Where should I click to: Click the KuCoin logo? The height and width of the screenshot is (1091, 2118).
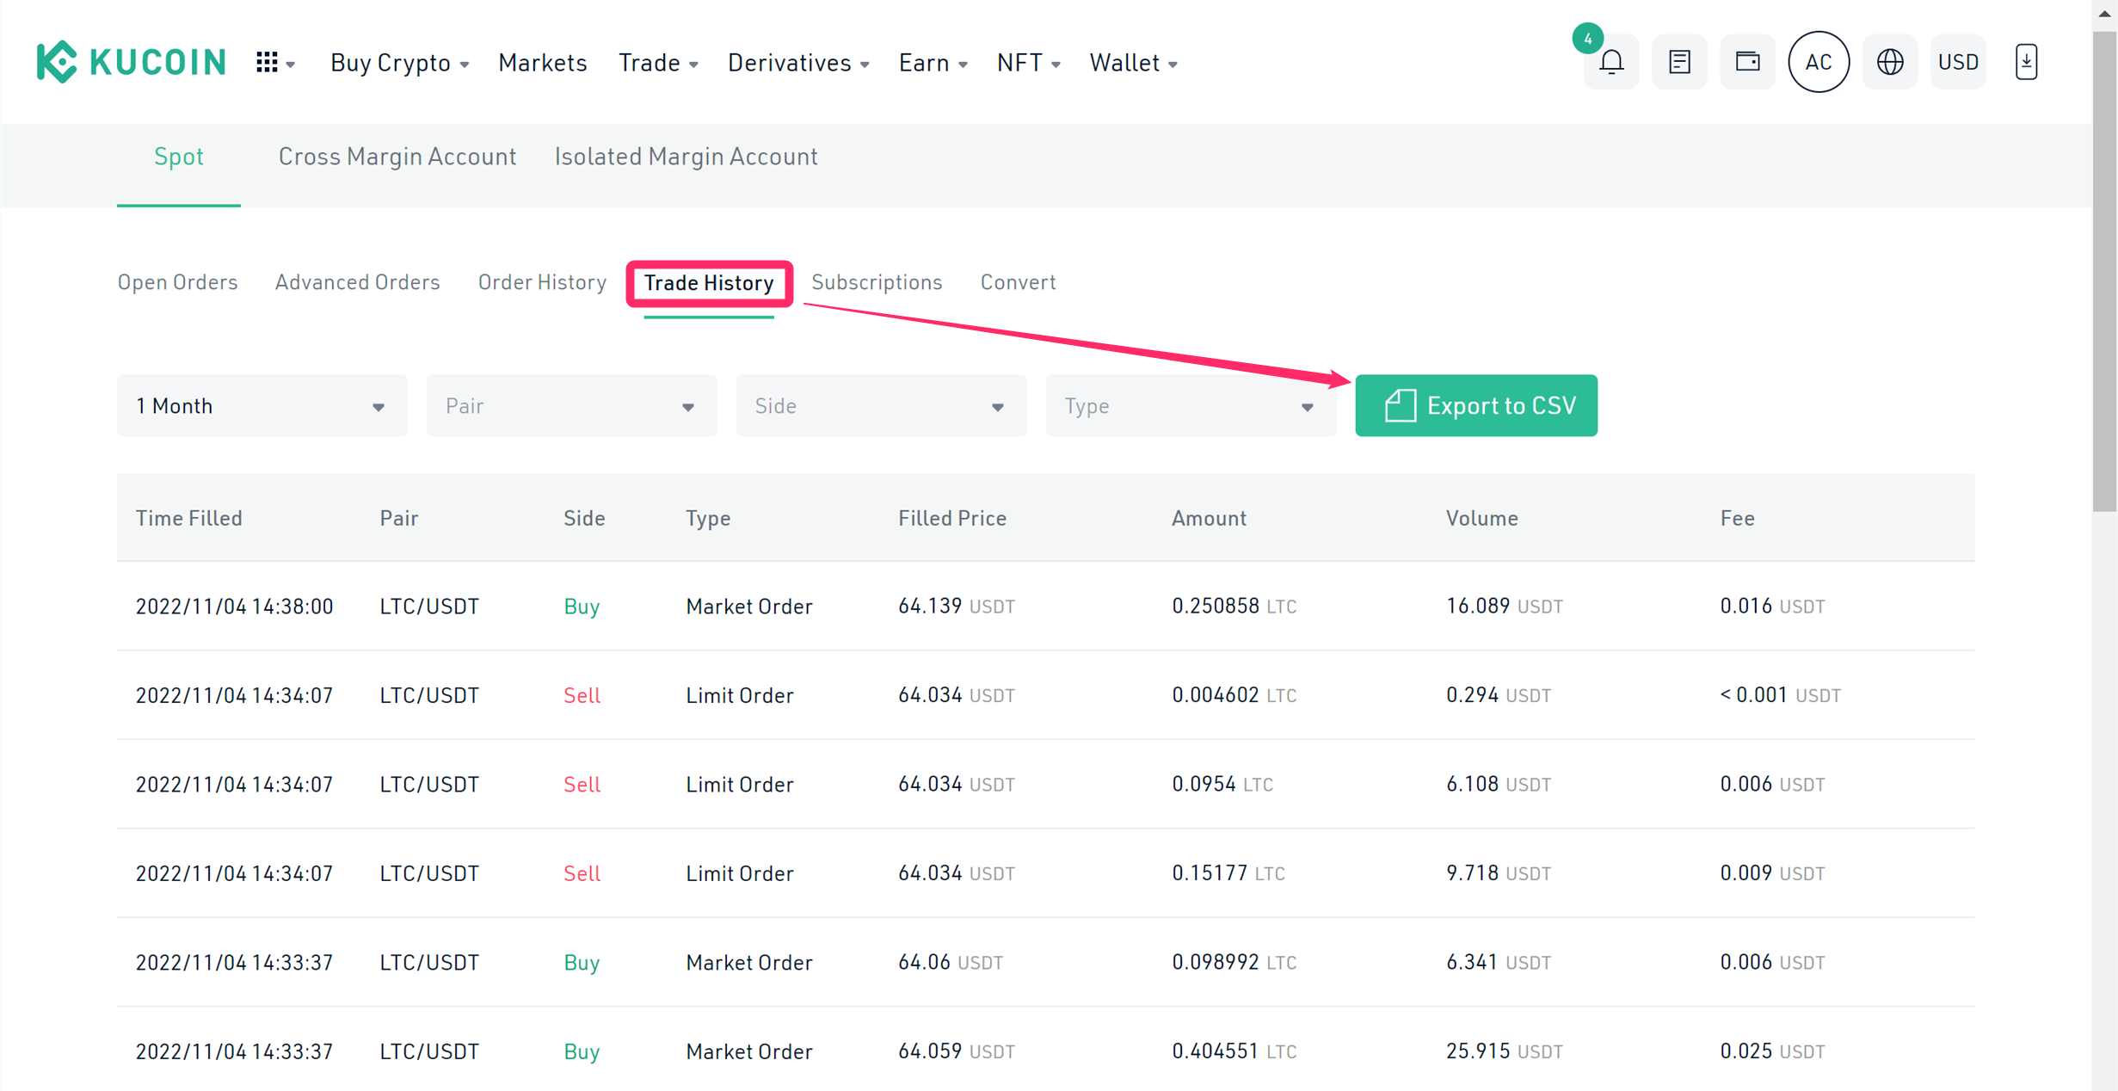pyautogui.click(x=131, y=62)
